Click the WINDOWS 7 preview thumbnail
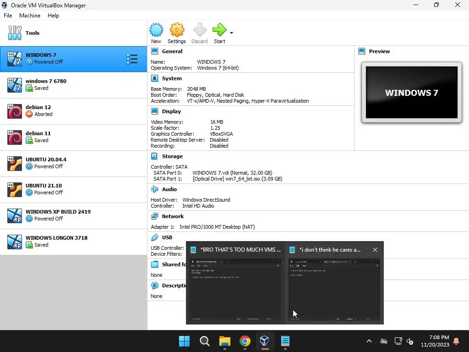 (x=412, y=93)
